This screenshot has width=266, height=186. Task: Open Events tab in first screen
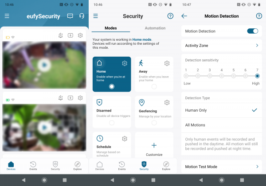tap(33, 166)
